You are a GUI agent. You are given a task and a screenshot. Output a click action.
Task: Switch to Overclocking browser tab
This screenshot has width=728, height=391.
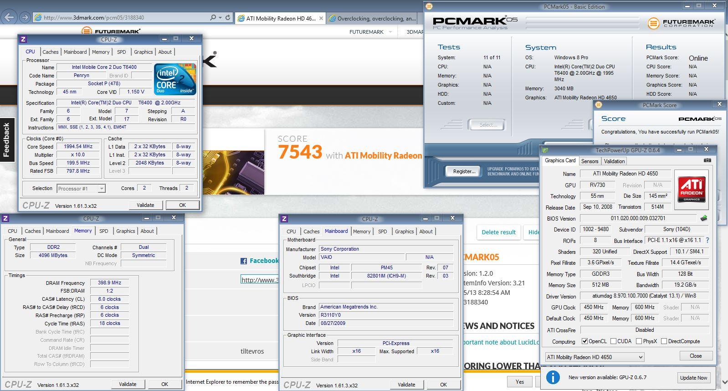[373, 19]
